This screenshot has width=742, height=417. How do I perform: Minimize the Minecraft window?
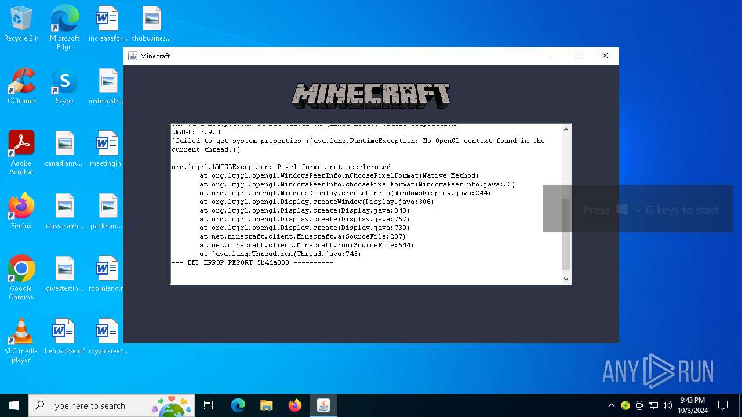tap(552, 56)
